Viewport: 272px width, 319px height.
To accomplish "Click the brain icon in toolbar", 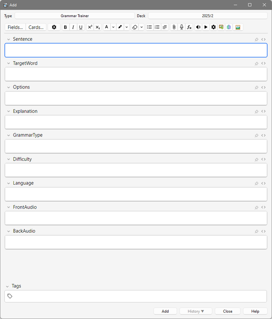I will [229, 27].
